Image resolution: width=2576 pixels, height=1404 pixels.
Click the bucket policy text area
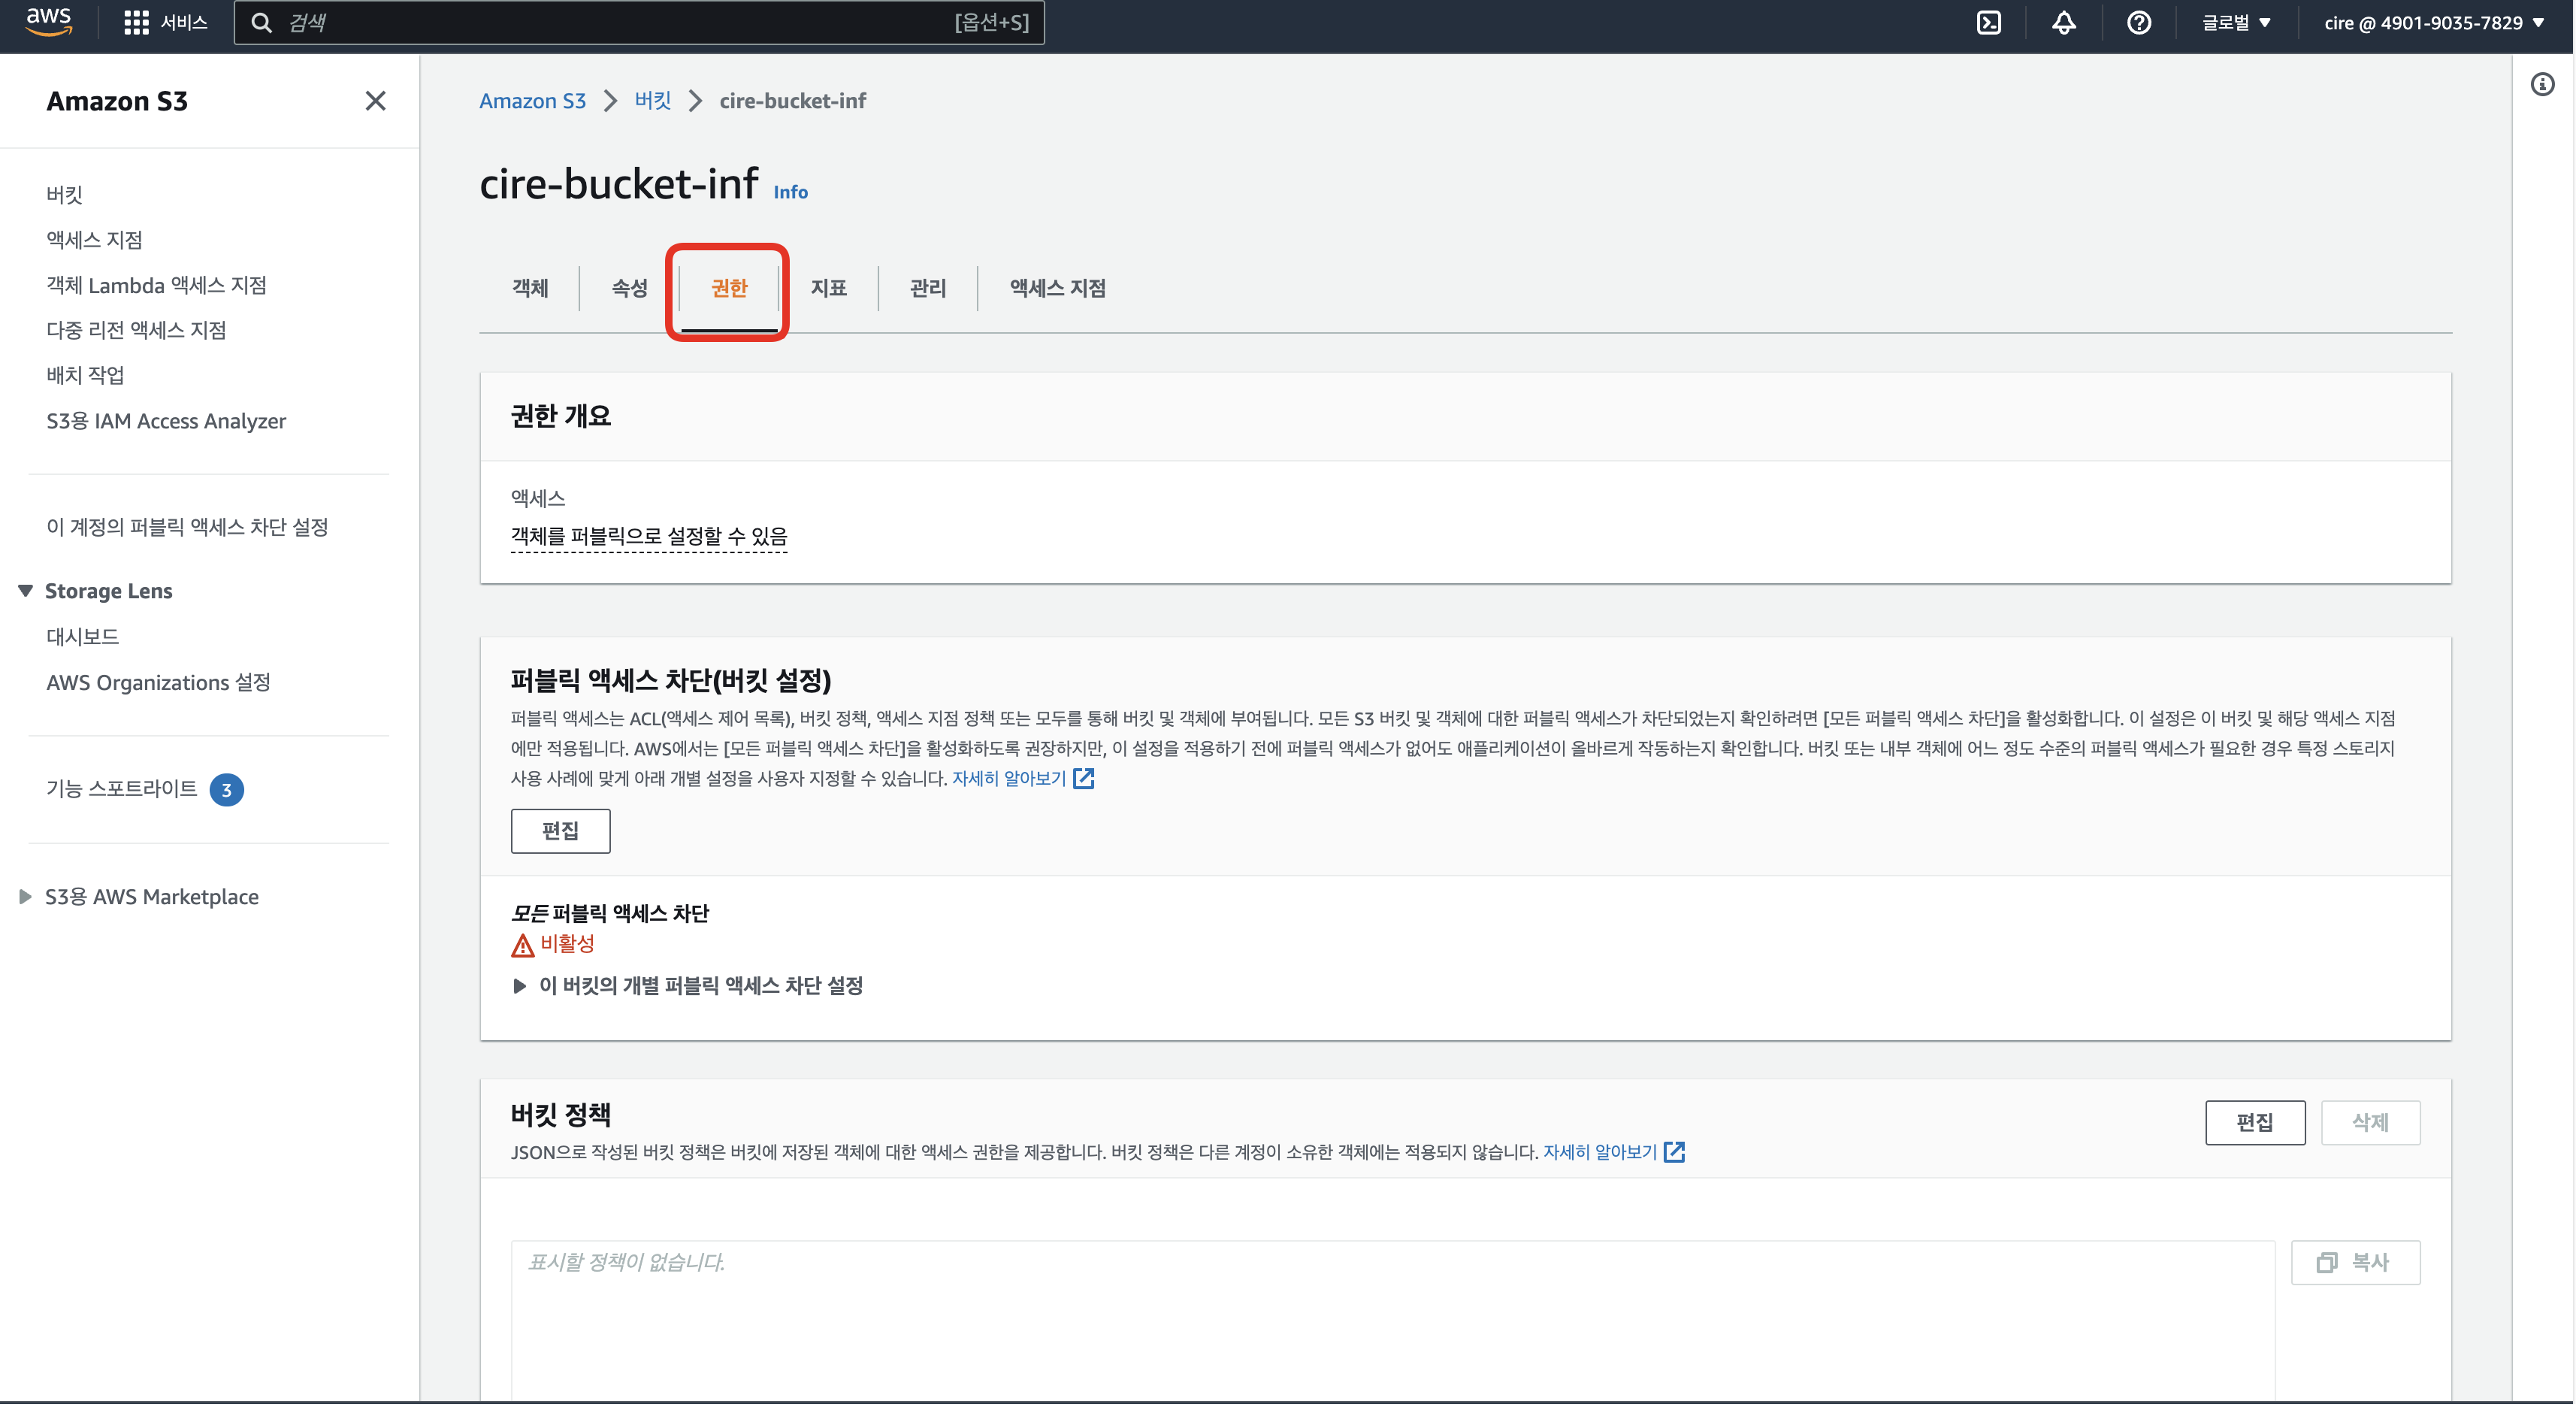[x=1393, y=1320]
